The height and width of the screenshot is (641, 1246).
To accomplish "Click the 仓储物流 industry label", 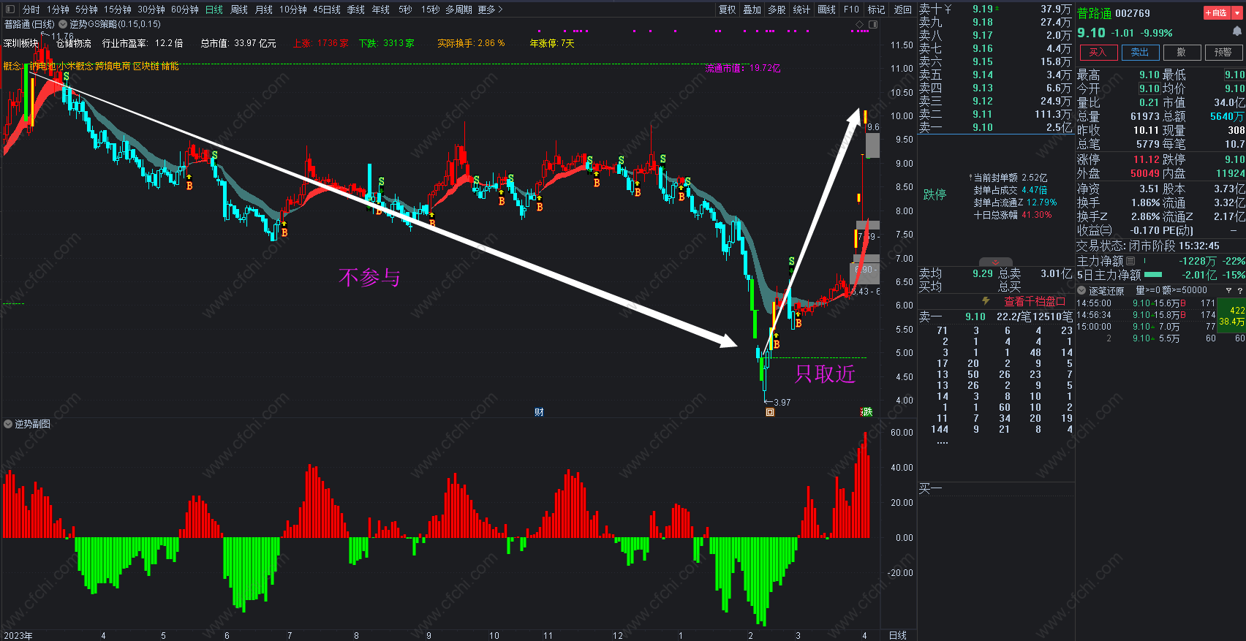I will 74,44.
